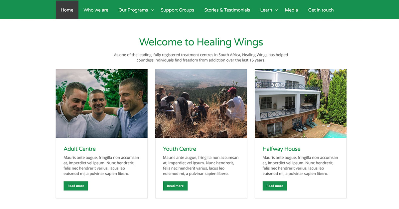
Task: Open the Get in touch page
Action: [x=321, y=10]
